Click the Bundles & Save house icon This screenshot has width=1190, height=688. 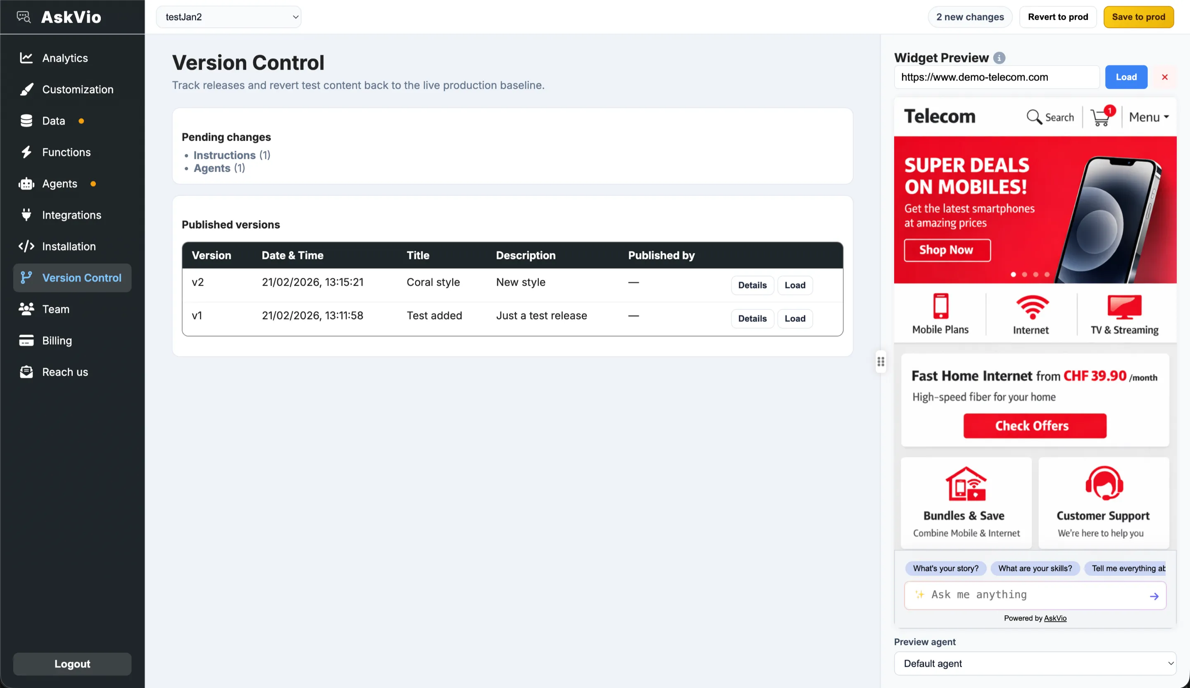tap(966, 484)
